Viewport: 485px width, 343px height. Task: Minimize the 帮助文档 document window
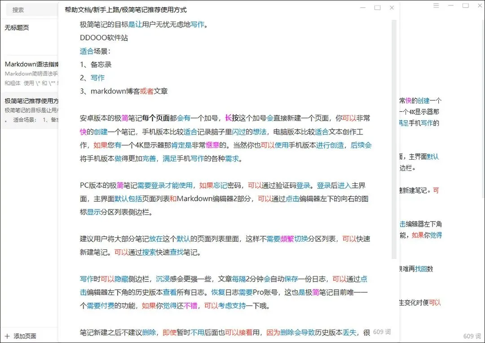(x=363, y=8)
